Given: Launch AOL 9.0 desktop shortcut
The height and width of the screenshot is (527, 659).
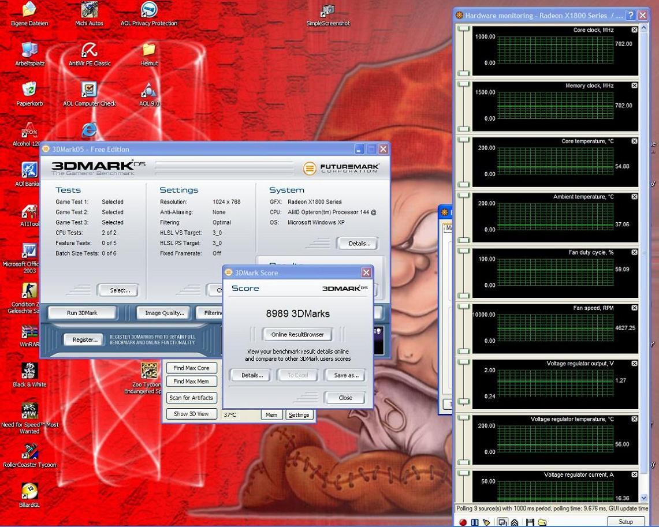Looking at the screenshot, I should click(149, 95).
